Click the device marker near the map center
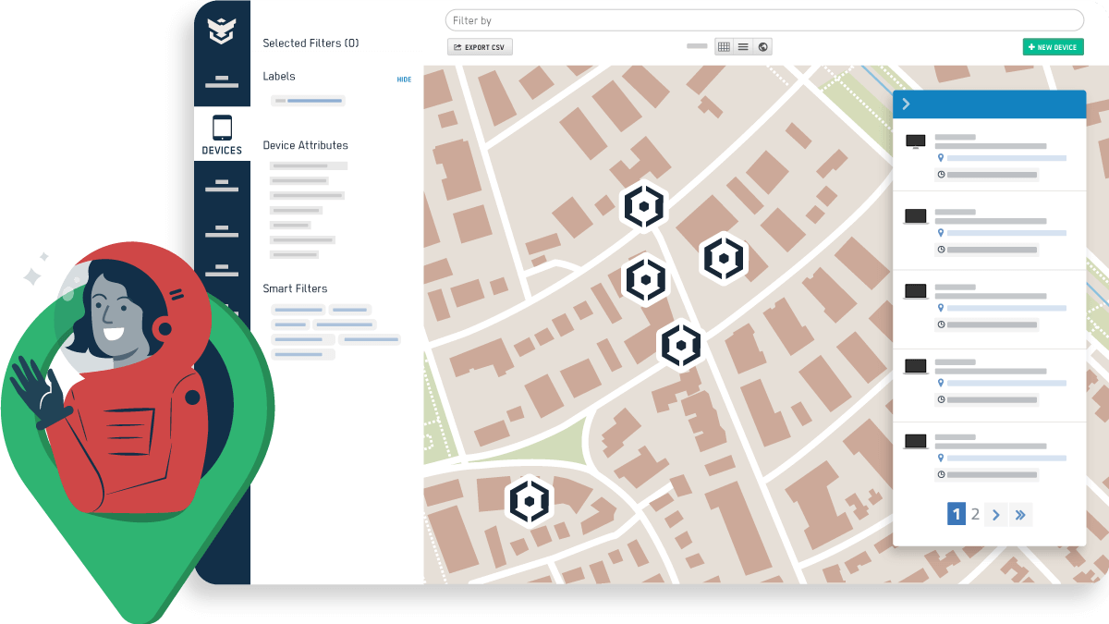1109x624 pixels. tap(681, 345)
